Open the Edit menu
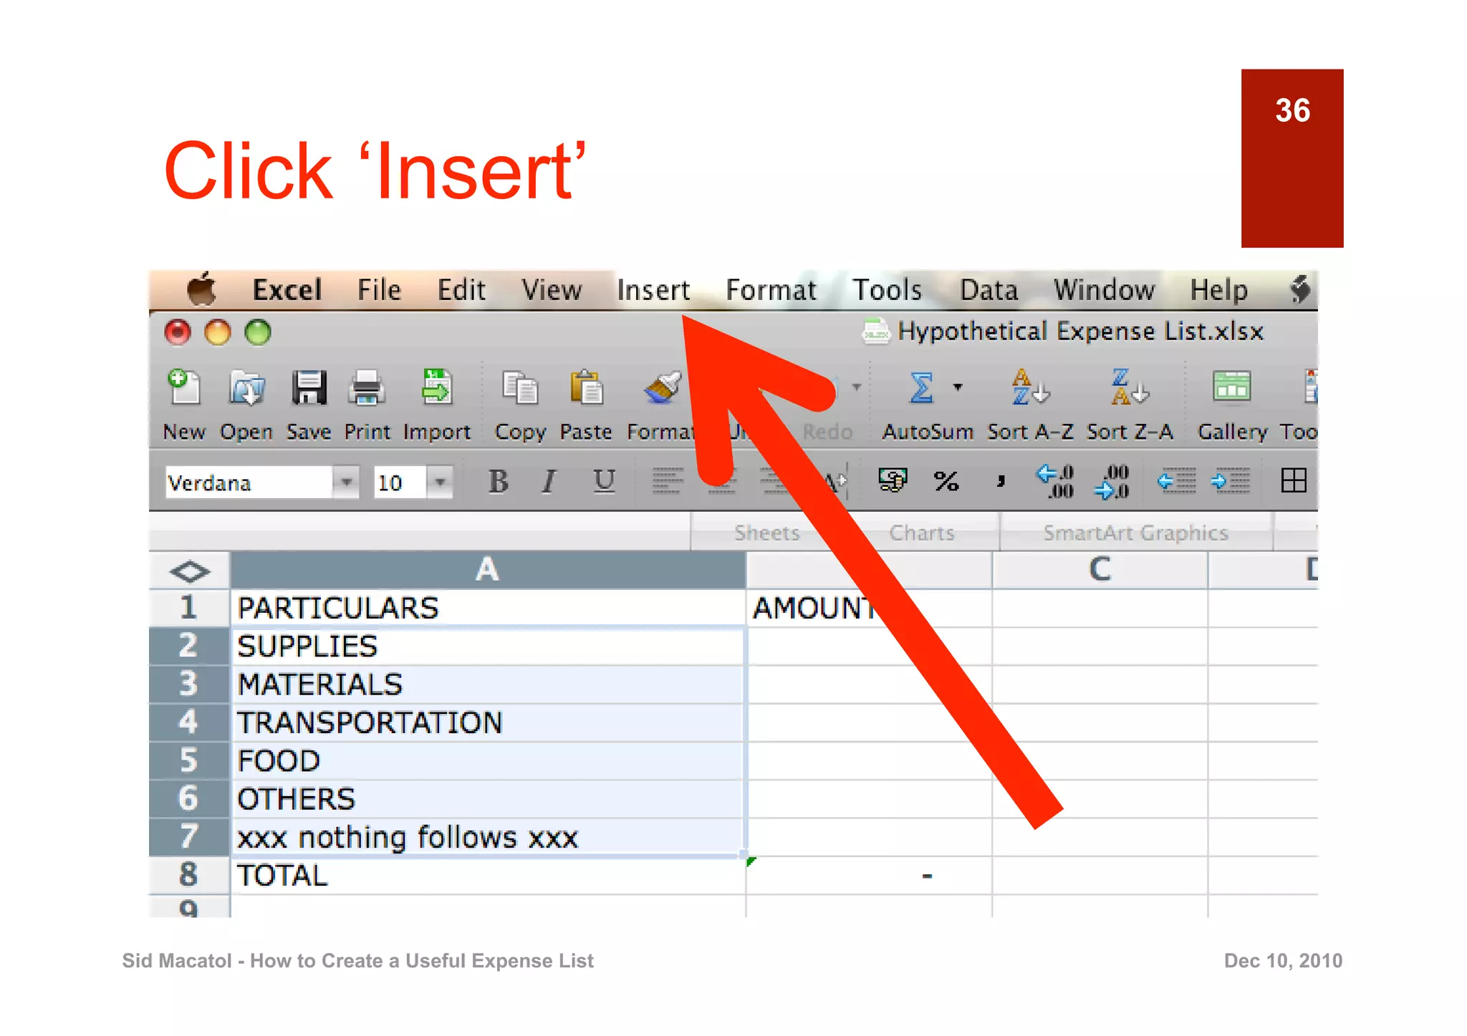This screenshot has width=1467, height=1036. (x=461, y=290)
